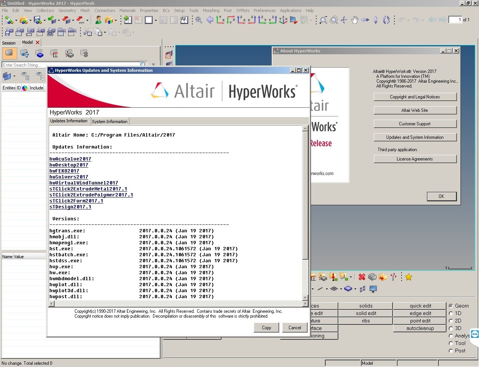Expand the entity selector dropdown in the browser
The width and height of the screenshot is (479, 367).
[15, 76]
